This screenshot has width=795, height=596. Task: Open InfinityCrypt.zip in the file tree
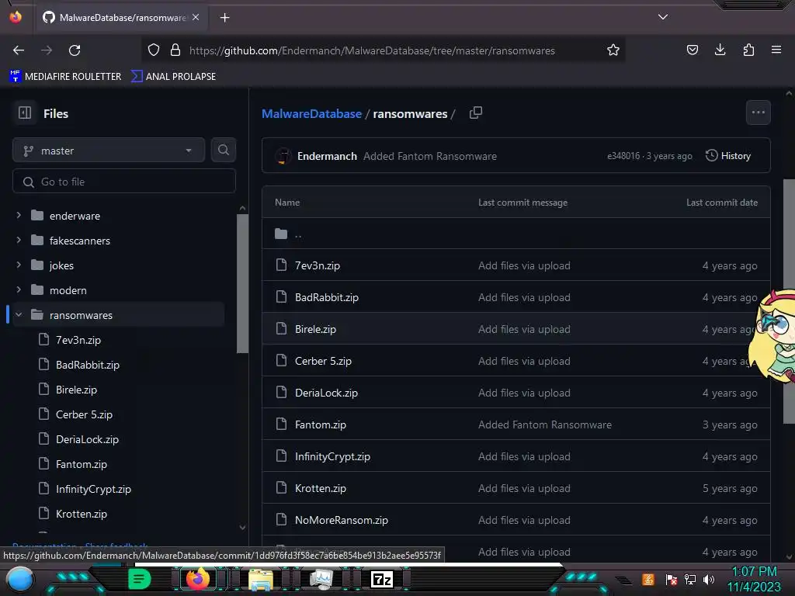click(93, 489)
